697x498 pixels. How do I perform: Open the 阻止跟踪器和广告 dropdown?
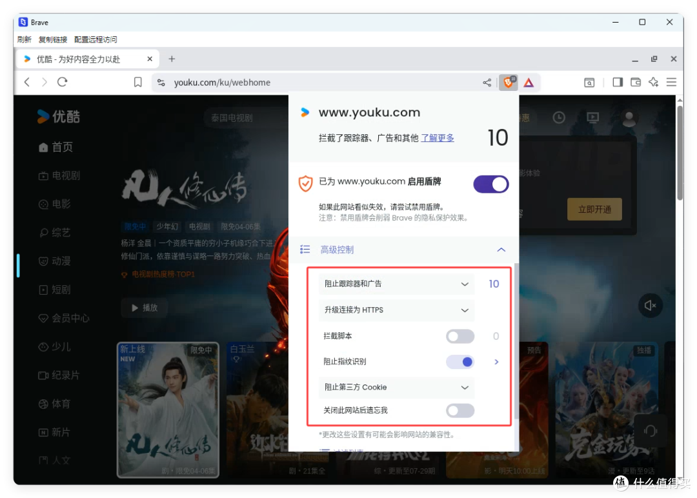[396, 284]
